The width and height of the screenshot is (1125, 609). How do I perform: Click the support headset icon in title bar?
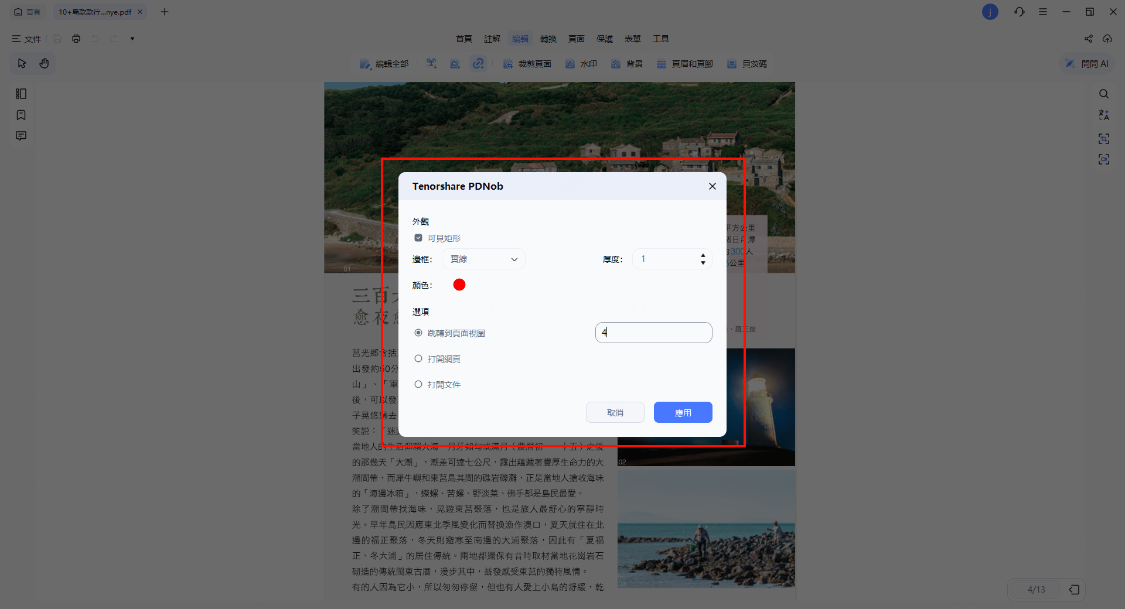[1020, 12]
